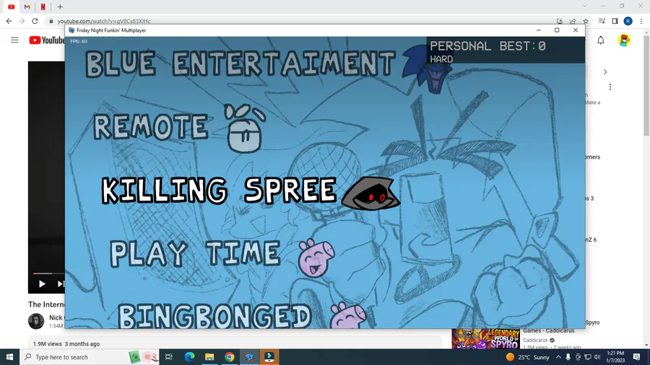
Task: Choose the KILLING SPREE song
Action: click(x=219, y=190)
